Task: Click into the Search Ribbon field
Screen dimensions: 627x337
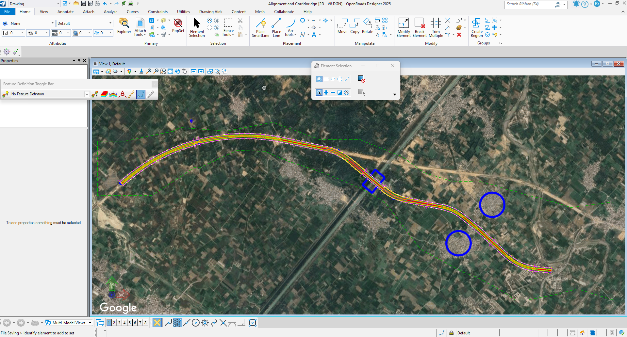Action: click(x=529, y=4)
